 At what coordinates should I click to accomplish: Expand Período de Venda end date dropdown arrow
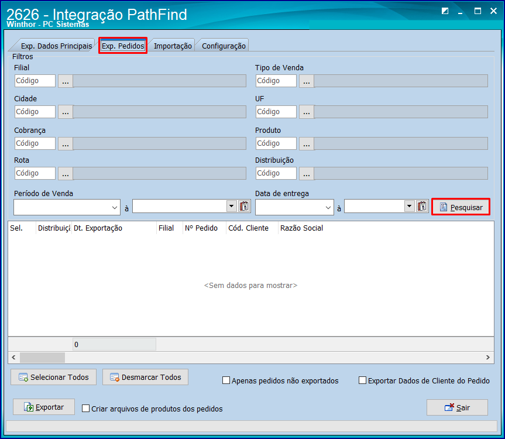231,206
